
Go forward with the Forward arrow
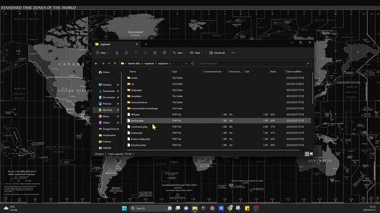pos(103,63)
